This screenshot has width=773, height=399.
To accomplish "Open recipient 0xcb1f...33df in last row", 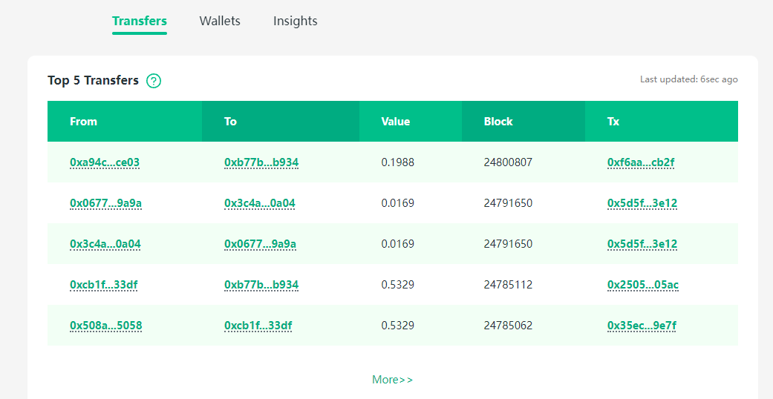I will (258, 326).
